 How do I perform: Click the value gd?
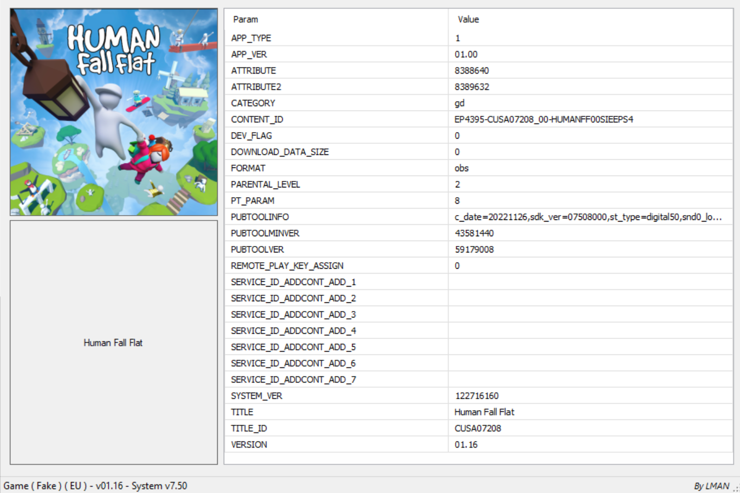click(459, 103)
